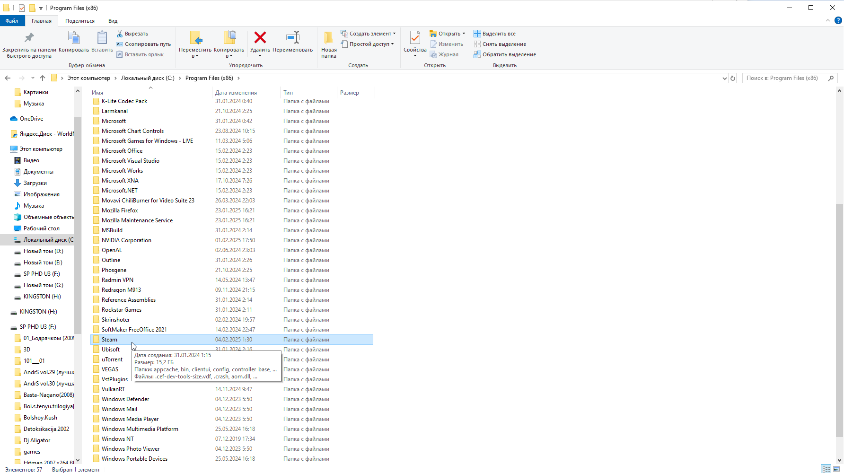Viewport: 844px width, 473px height.
Task: Open Quick Access Toolbar customize dropdown
Action: tap(41, 8)
